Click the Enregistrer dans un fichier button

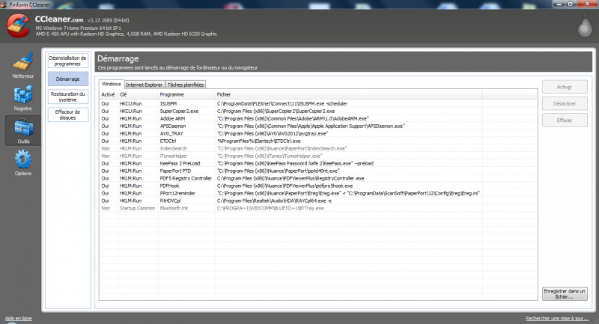coord(565,293)
